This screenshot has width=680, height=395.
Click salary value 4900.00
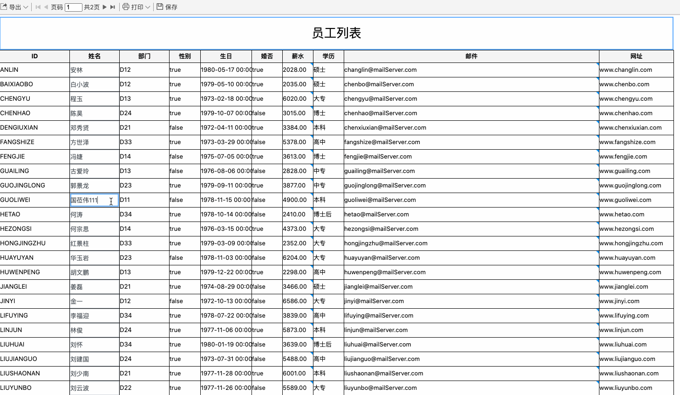(x=294, y=200)
